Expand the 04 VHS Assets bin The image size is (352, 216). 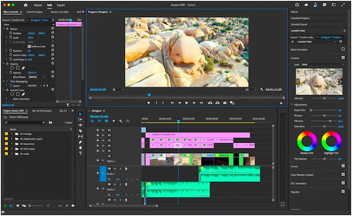click(x=12, y=149)
